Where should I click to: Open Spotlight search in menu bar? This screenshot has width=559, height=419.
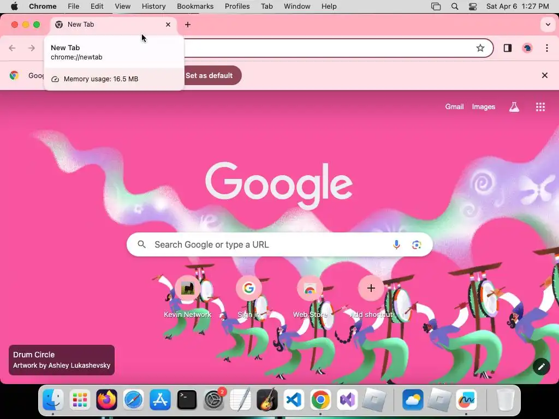[455, 6]
